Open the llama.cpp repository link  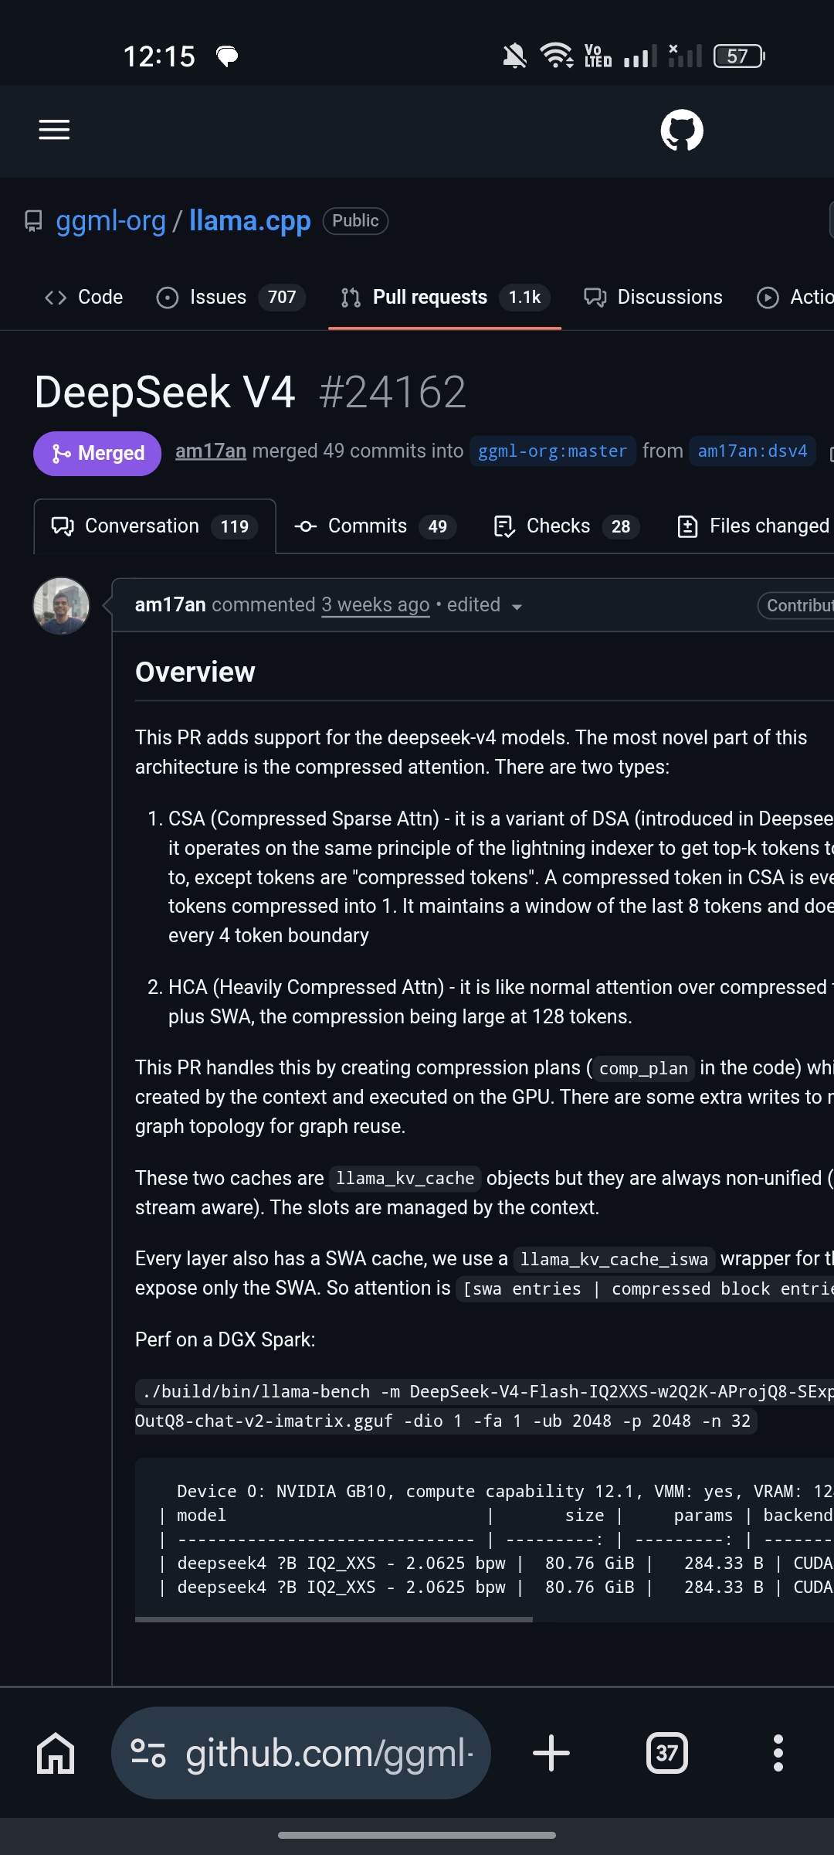[x=250, y=221]
